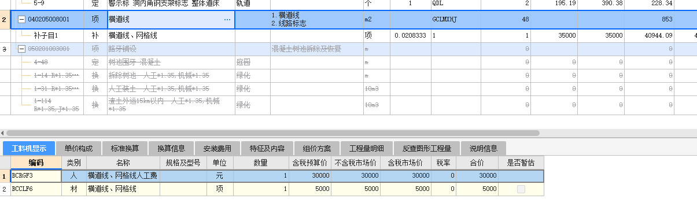Click the 不含税市场价 column header
The width and height of the screenshot is (697, 217).
[x=356, y=163]
